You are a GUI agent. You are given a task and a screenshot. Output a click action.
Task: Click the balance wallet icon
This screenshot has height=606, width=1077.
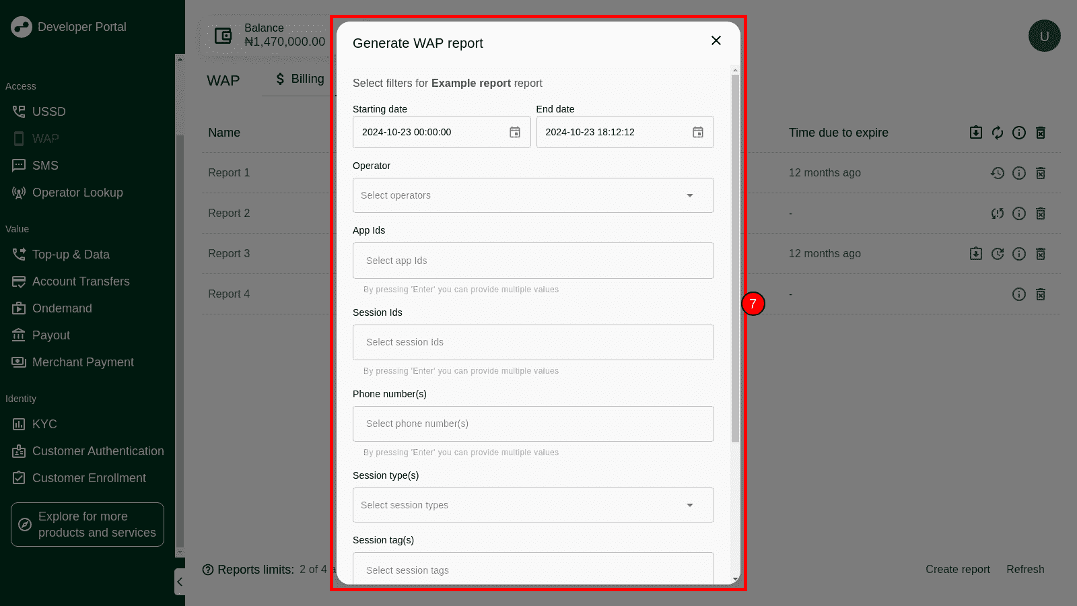pos(223,36)
